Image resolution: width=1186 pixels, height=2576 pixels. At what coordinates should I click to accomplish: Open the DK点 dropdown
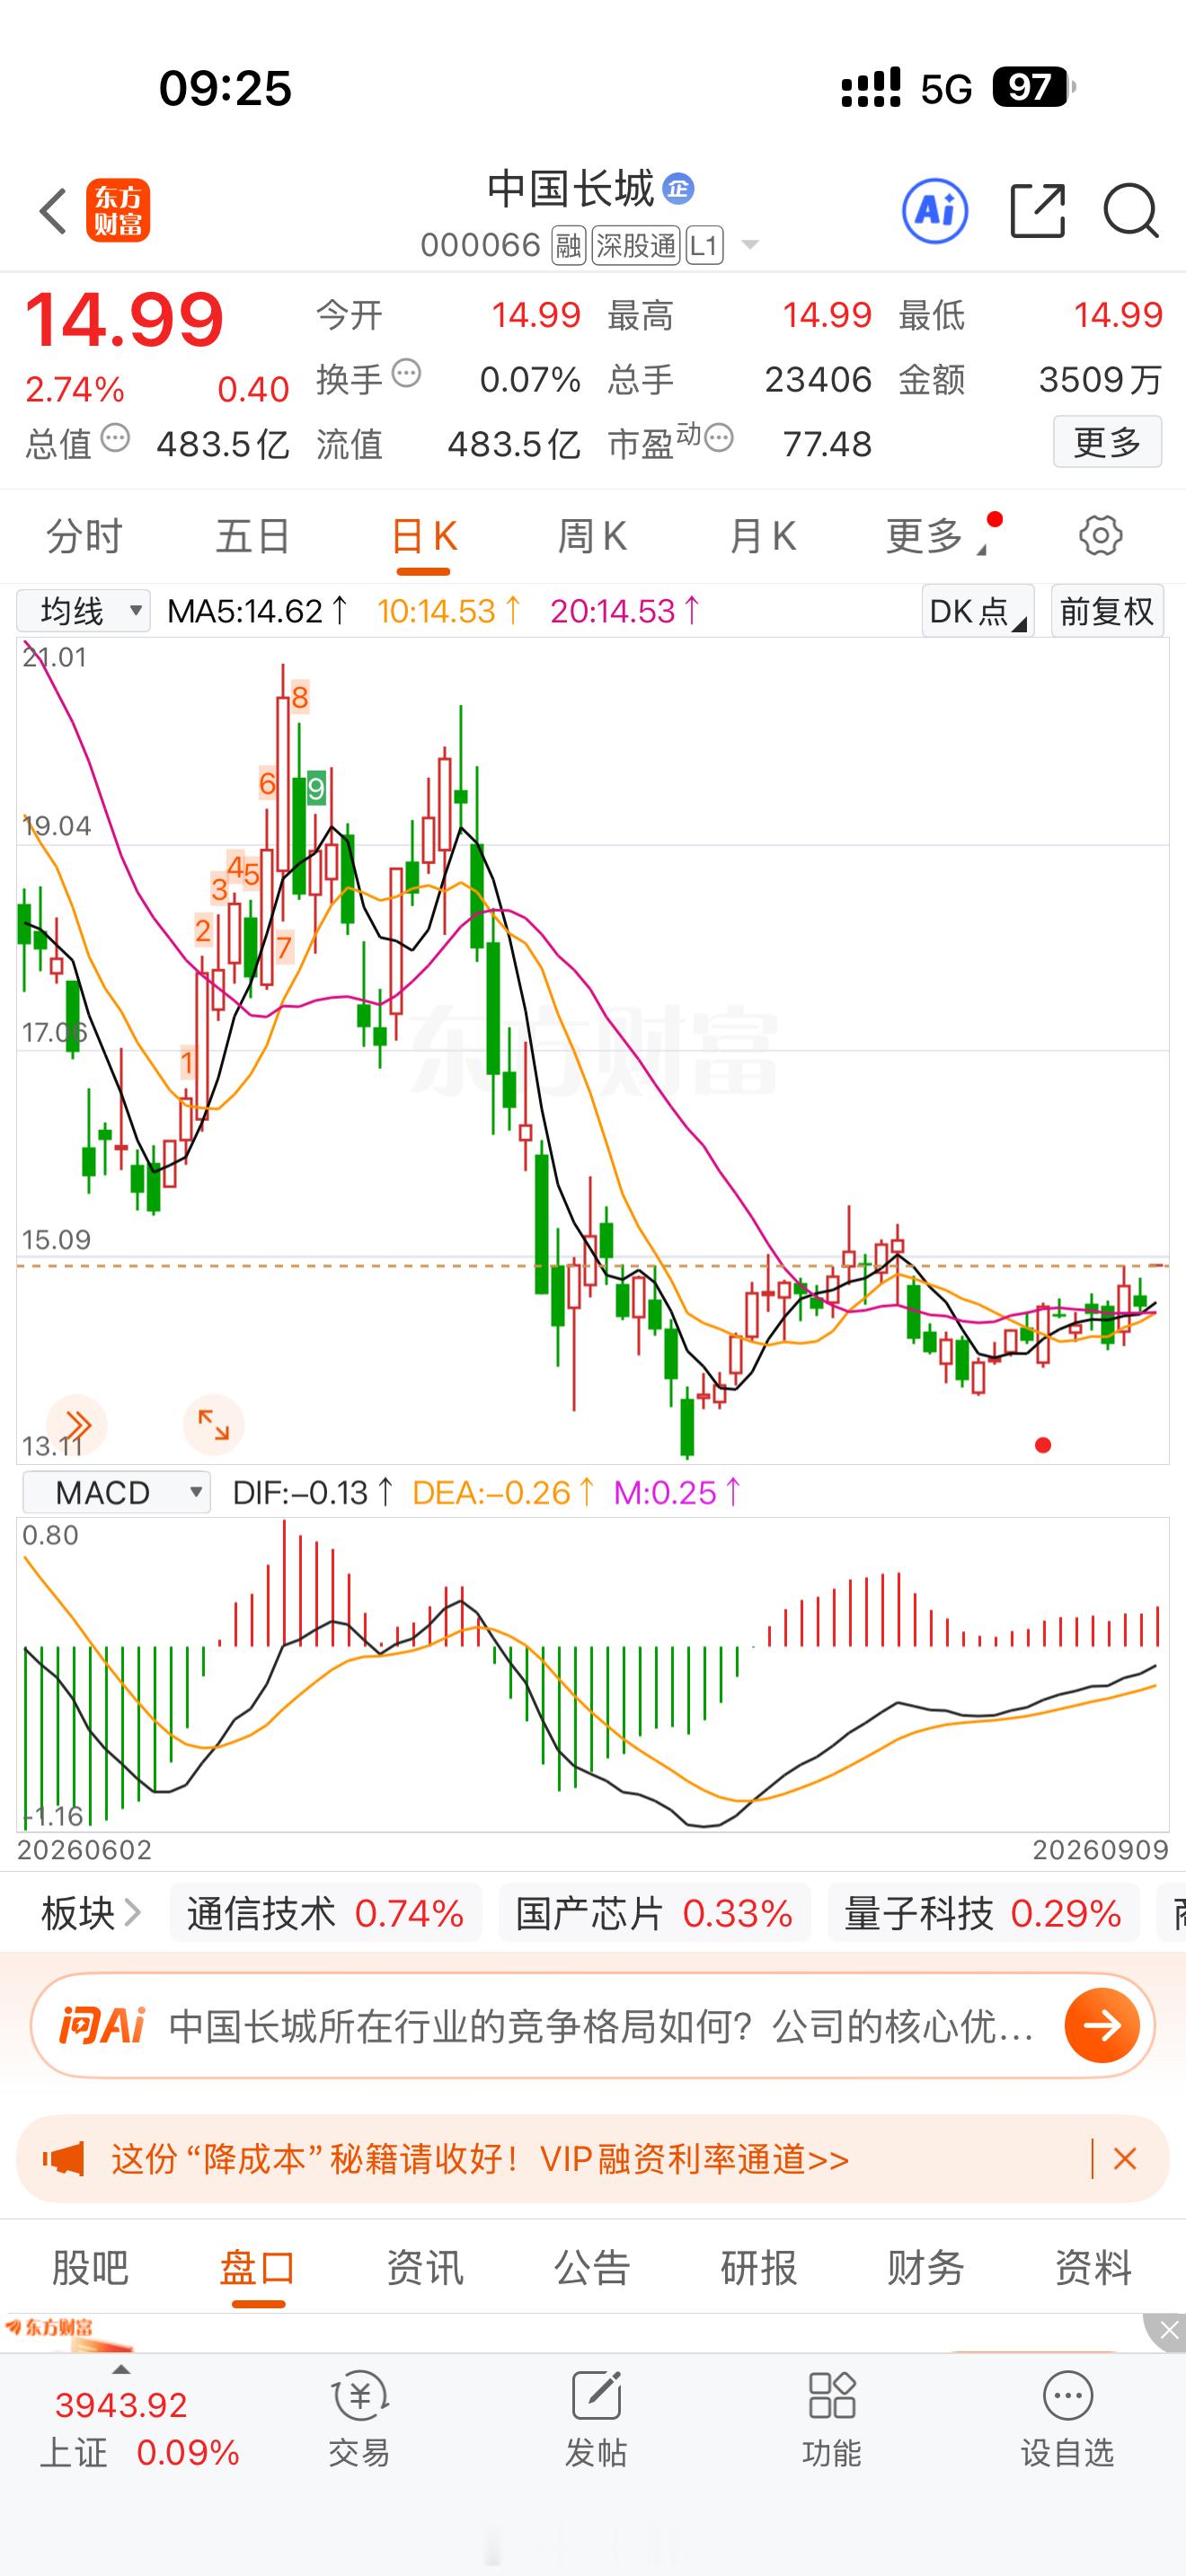[x=977, y=611]
